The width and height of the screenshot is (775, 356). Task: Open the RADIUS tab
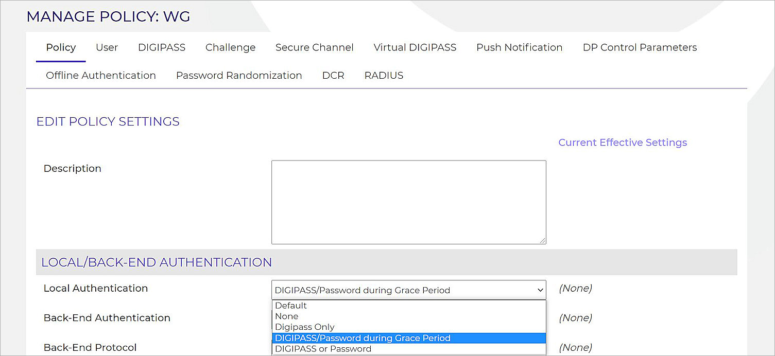(384, 76)
